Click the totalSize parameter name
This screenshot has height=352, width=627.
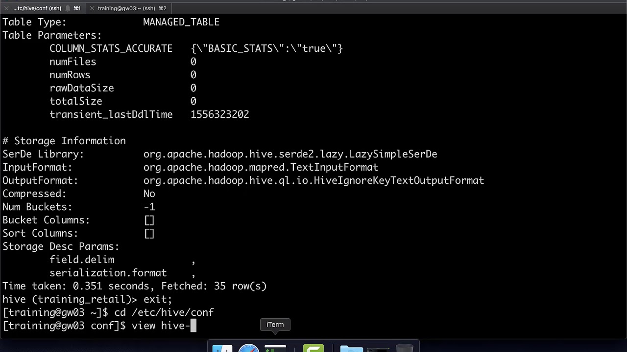coord(75,101)
